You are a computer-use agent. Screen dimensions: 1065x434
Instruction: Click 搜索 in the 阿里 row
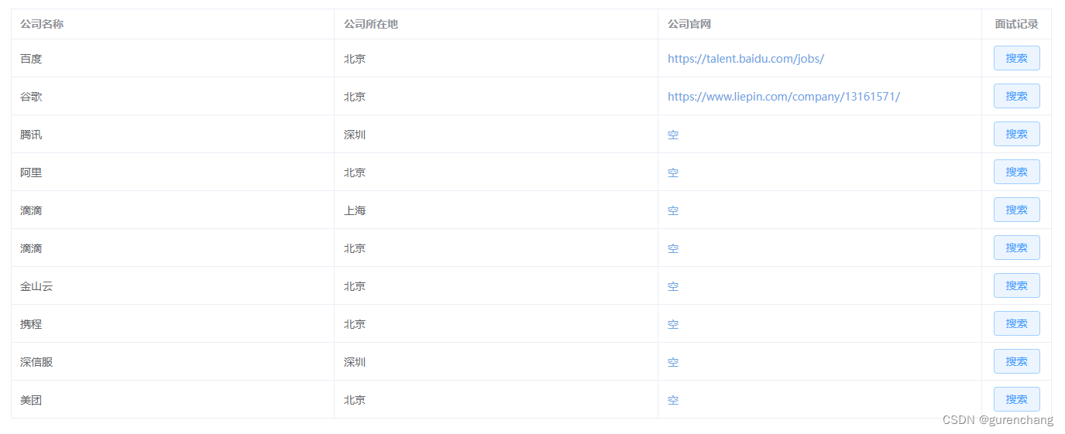coord(1016,172)
